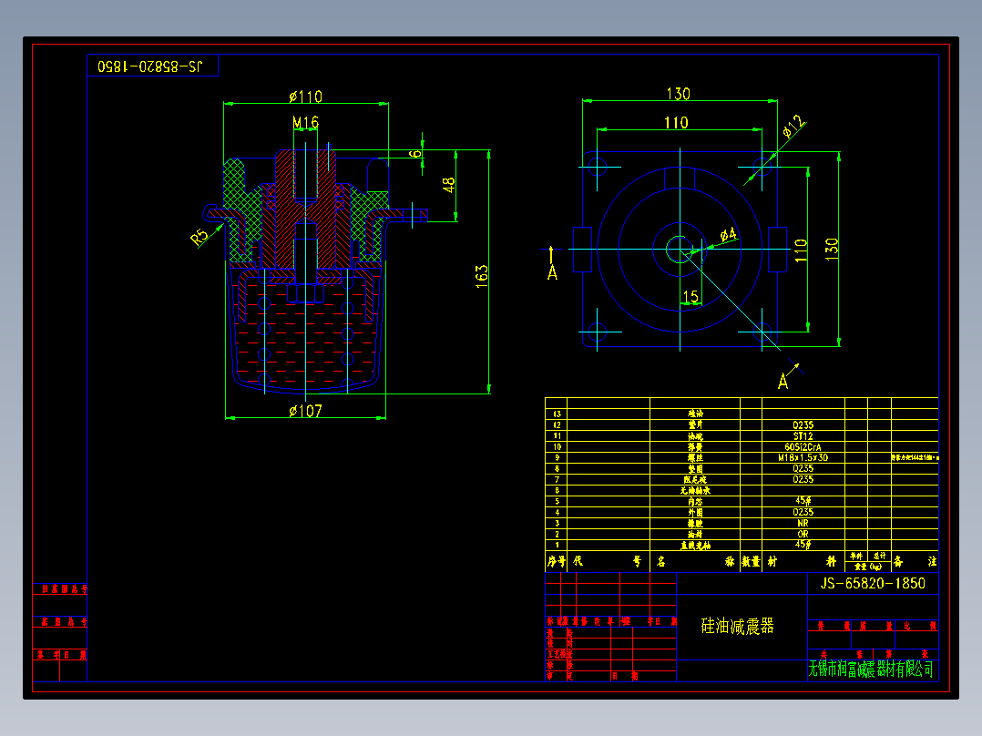982x736 pixels.
Task: Click the 数量 column header in parts list
Action: 751,562
